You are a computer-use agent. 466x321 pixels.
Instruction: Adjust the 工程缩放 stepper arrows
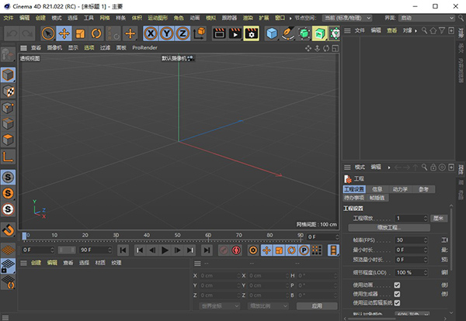[x=426, y=219]
